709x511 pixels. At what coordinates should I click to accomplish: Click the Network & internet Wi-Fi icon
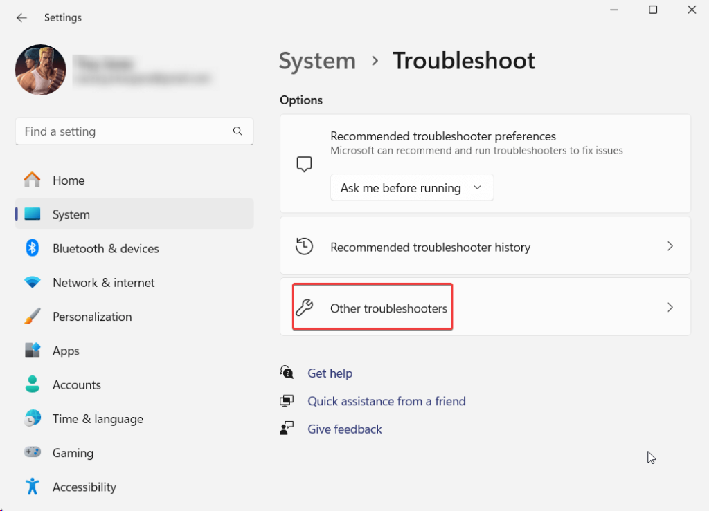click(32, 283)
